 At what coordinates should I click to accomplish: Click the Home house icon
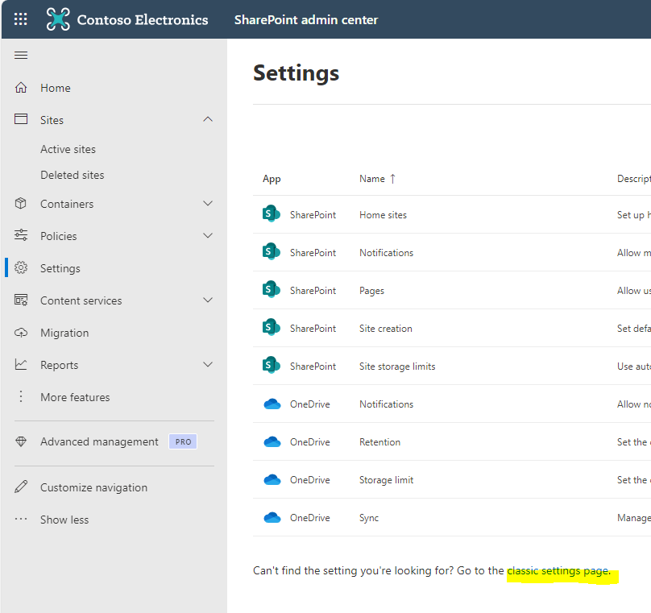tap(21, 88)
